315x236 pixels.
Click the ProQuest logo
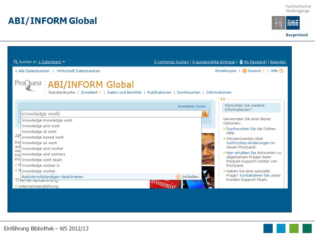(x=28, y=85)
